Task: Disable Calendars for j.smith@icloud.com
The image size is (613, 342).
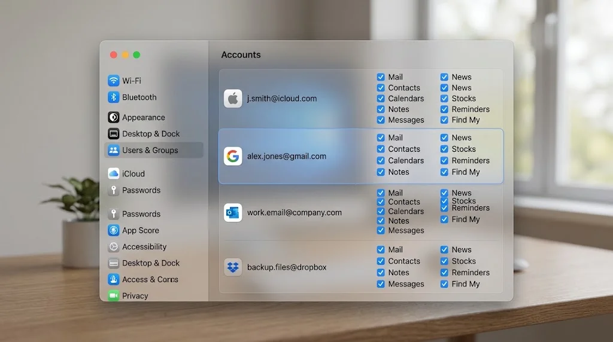Action: (x=381, y=99)
